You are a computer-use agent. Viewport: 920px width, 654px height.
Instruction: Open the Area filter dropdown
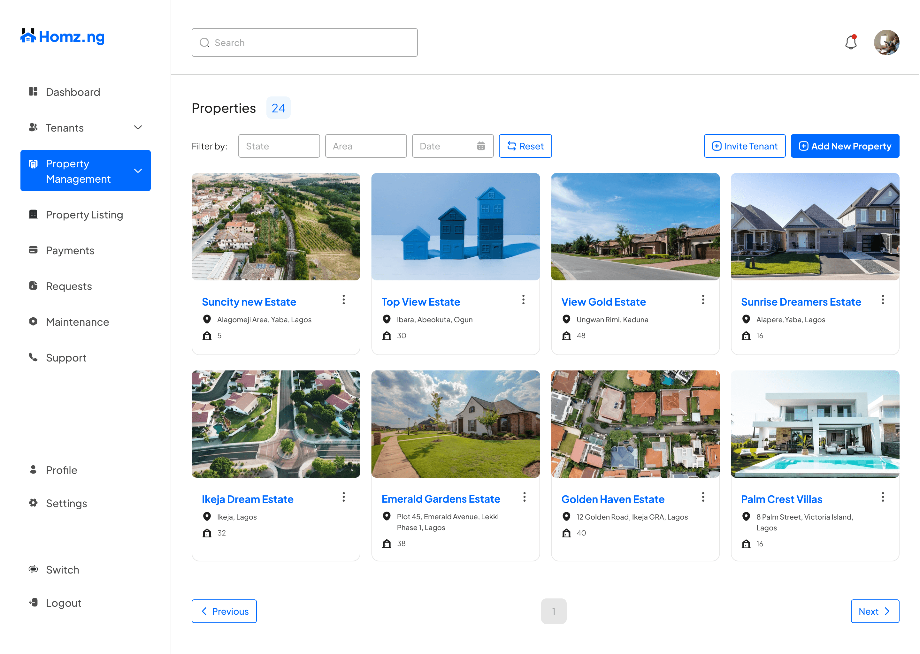point(365,146)
